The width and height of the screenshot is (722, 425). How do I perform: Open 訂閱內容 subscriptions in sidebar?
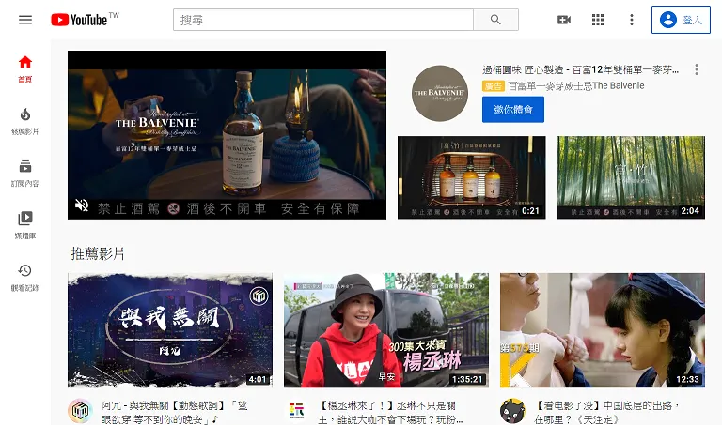coord(25,172)
